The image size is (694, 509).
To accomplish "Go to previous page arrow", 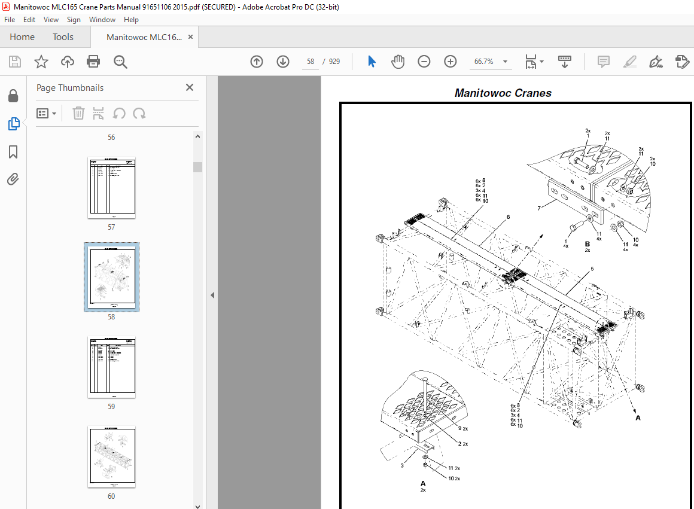I will [x=257, y=62].
